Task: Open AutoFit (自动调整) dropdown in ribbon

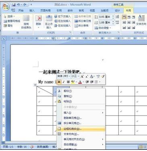Action: (103, 28)
